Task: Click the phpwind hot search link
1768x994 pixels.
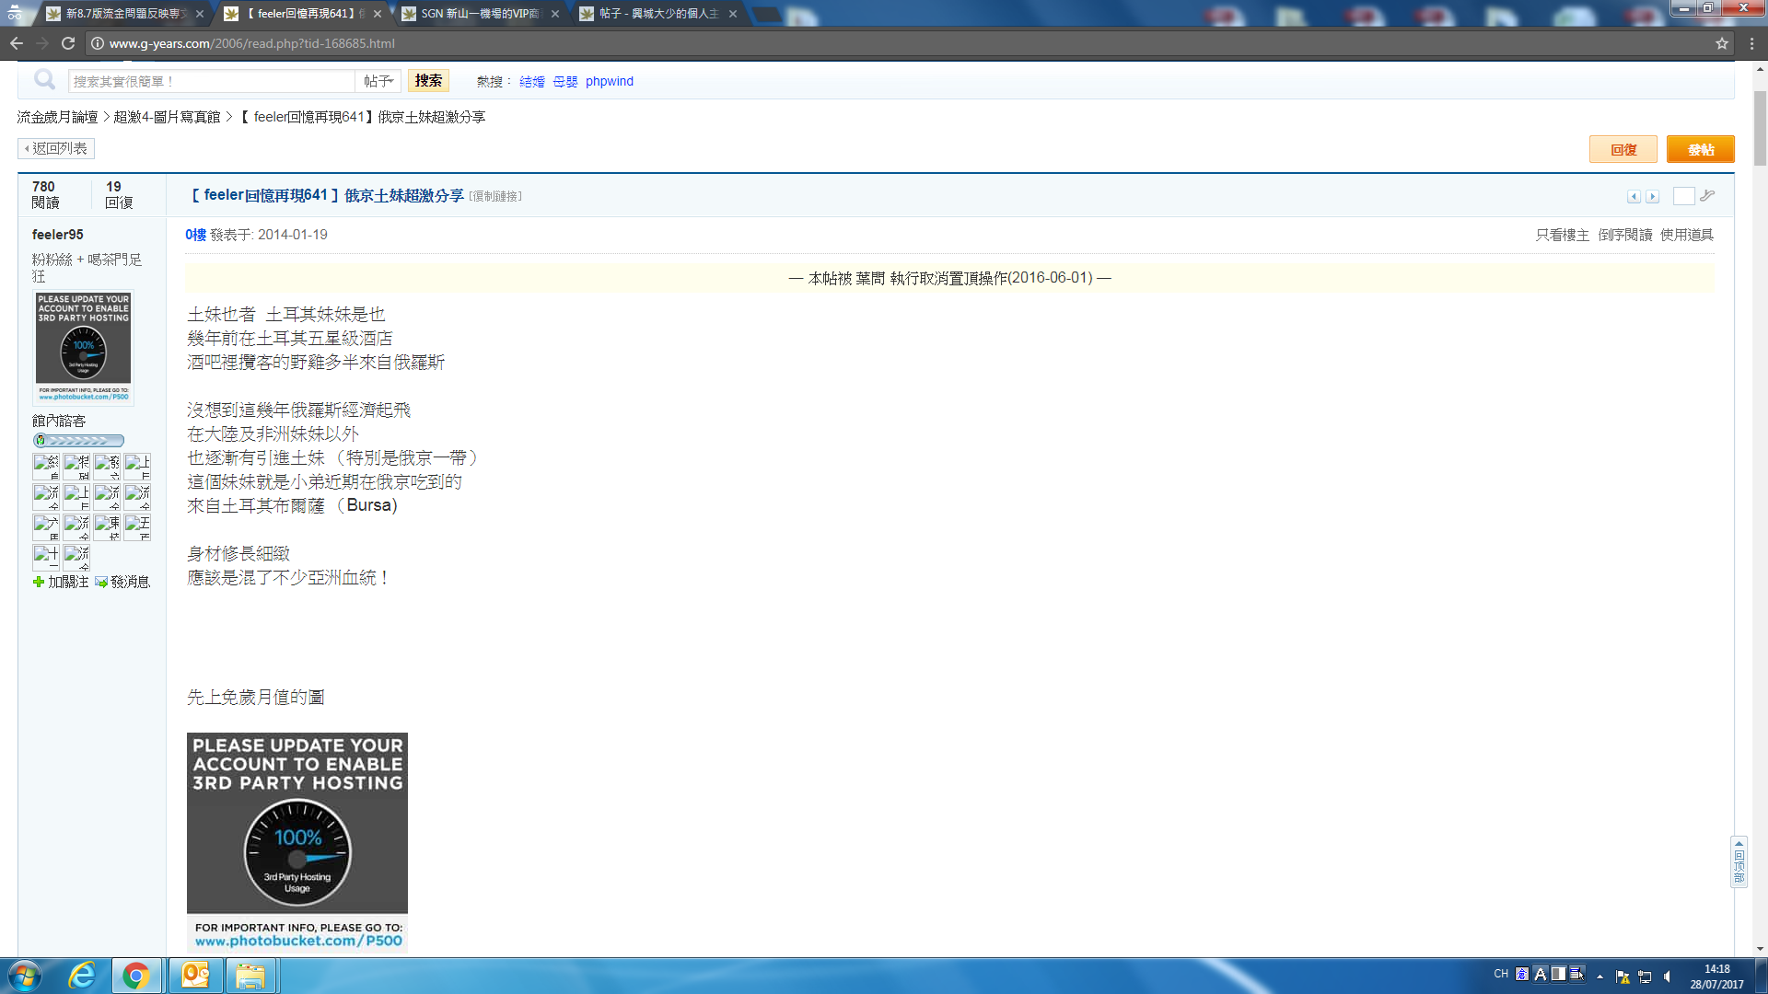Action: (x=610, y=81)
